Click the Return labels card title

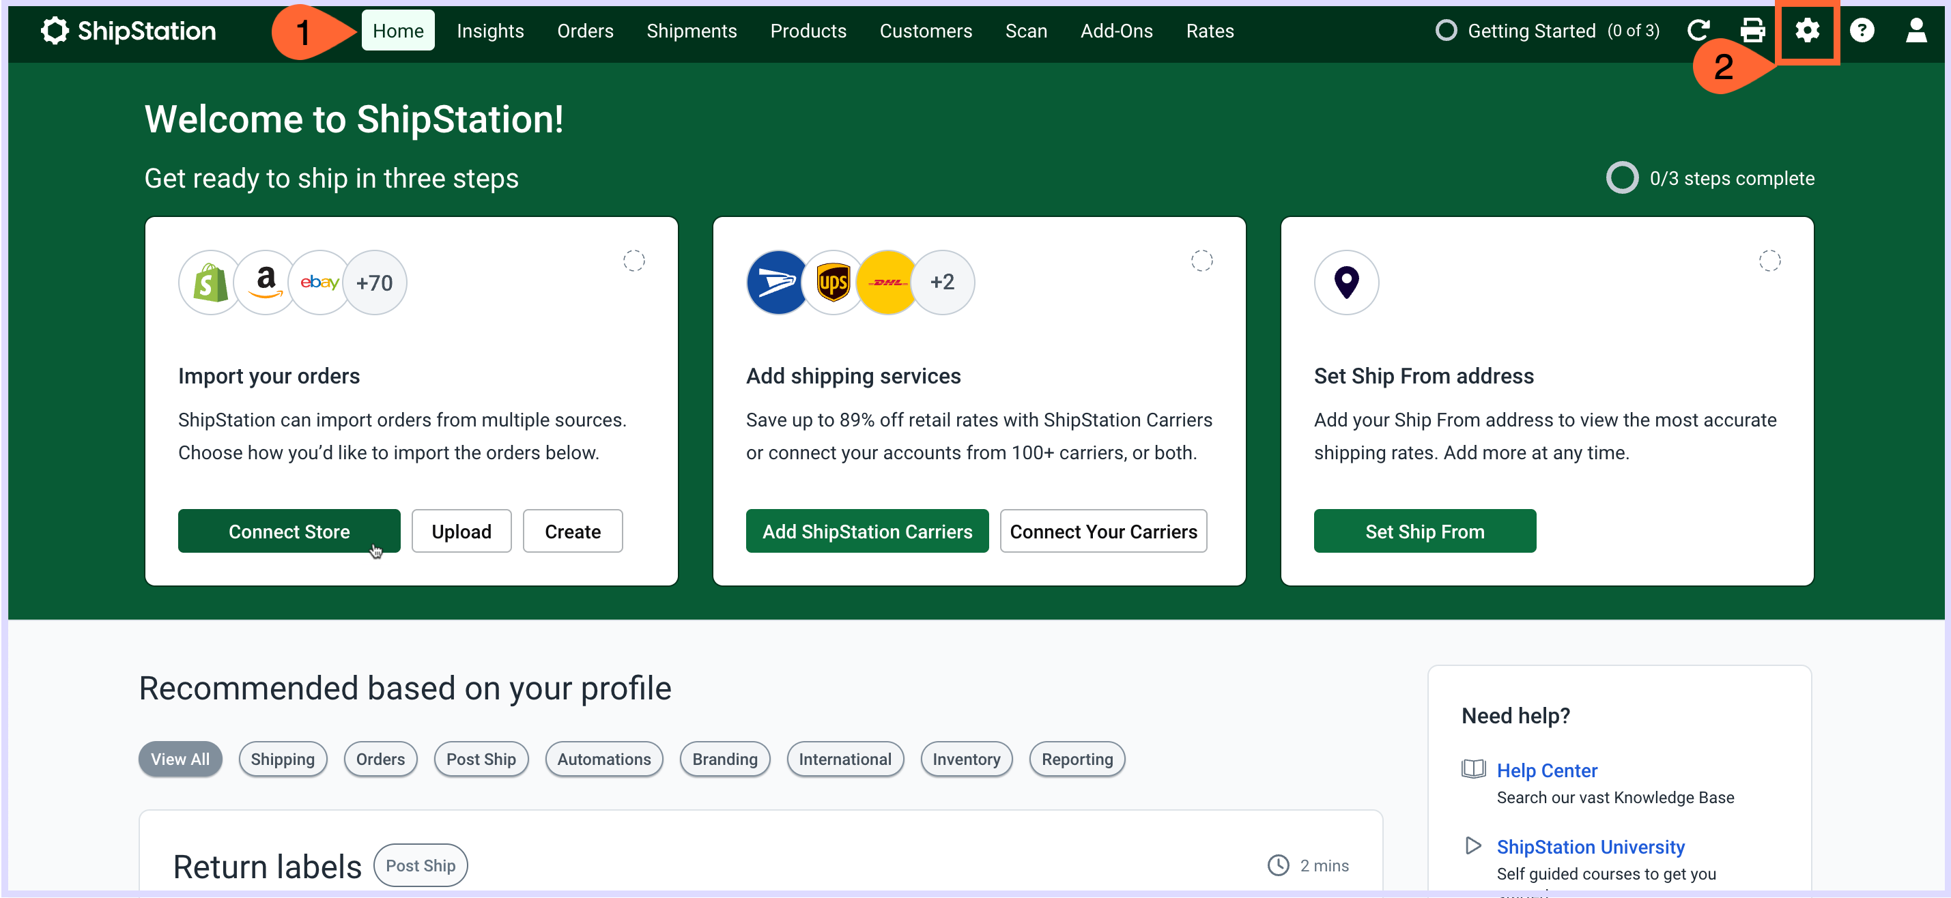[x=268, y=866]
